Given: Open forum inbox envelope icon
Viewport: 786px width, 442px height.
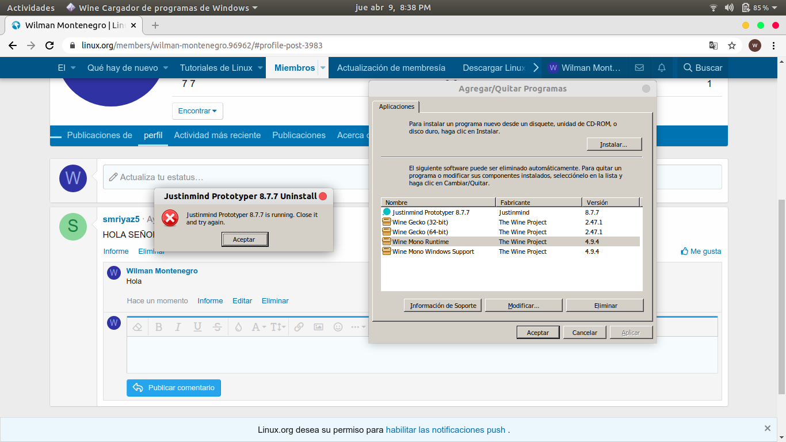Looking at the screenshot, I should [x=639, y=68].
